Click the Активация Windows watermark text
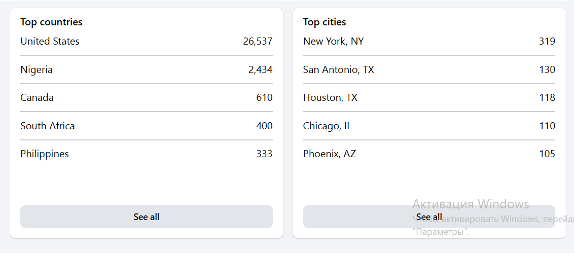The width and height of the screenshot is (575, 256). [x=471, y=204]
